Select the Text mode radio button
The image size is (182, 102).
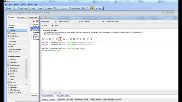click(x=82, y=22)
